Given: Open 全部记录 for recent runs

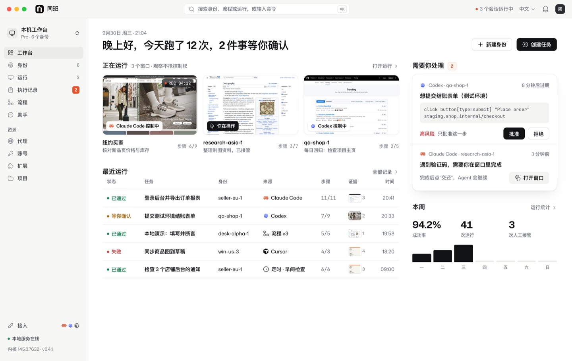Looking at the screenshot, I should tap(385, 172).
